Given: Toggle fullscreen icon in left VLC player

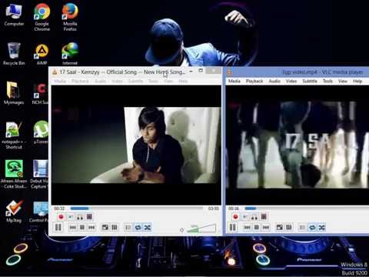Looking at the screenshot, I should point(105,227).
